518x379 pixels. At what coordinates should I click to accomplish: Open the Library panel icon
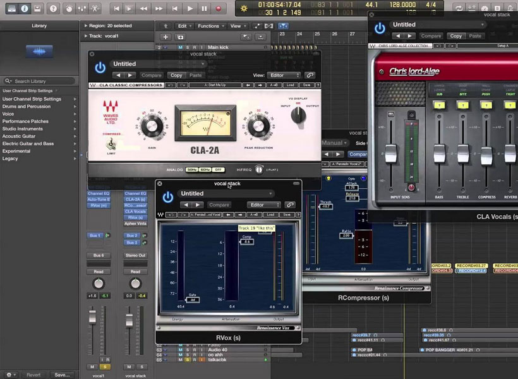tap(11, 8)
